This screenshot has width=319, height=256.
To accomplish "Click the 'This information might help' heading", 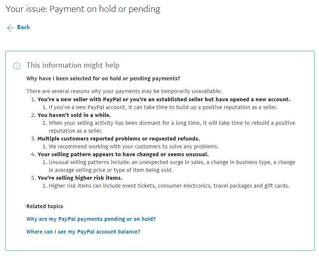I will [x=73, y=65].
